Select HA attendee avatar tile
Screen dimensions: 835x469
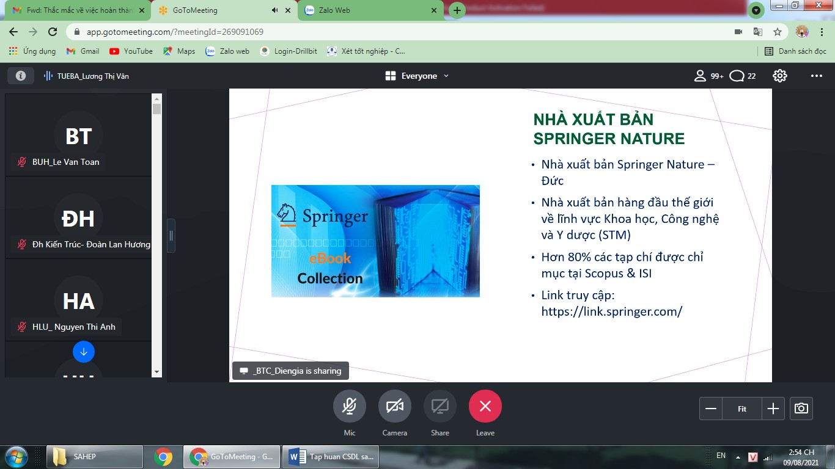click(x=78, y=300)
